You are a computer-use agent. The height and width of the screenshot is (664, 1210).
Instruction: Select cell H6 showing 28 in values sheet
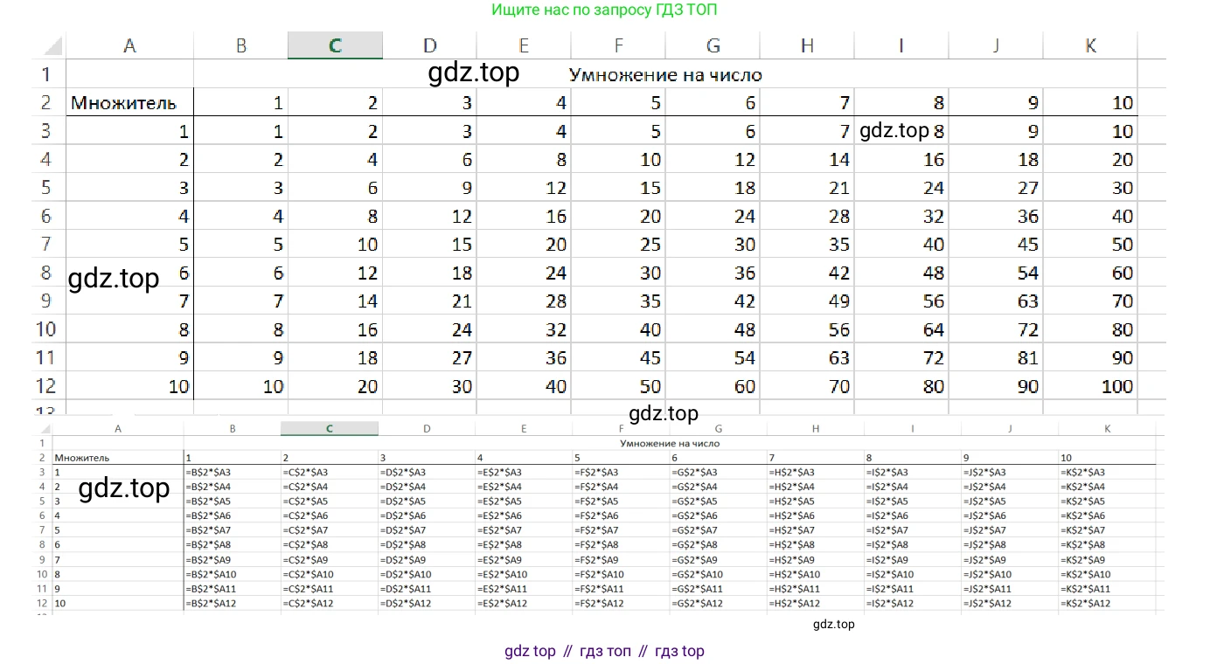coord(807,216)
